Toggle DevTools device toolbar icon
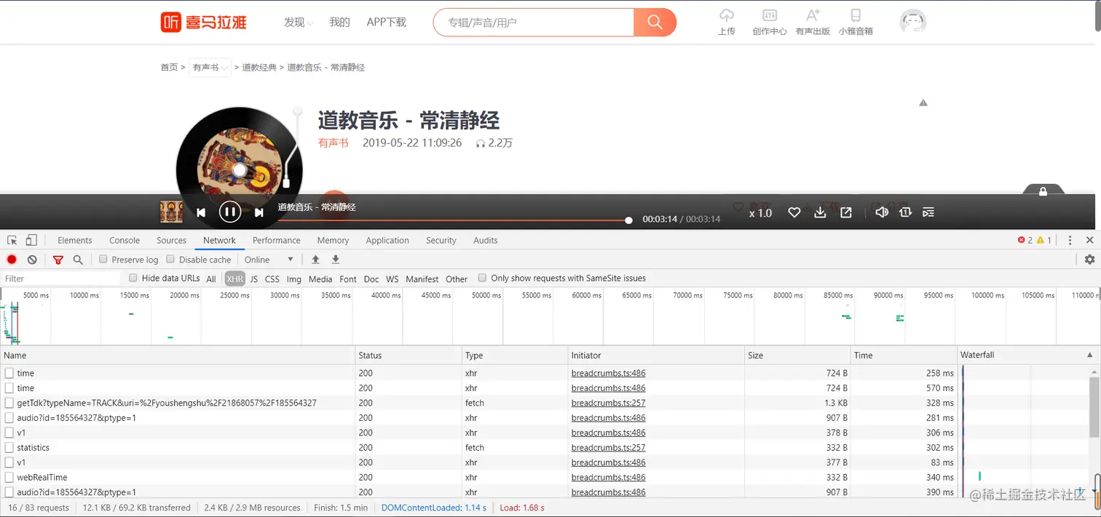 (31, 240)
